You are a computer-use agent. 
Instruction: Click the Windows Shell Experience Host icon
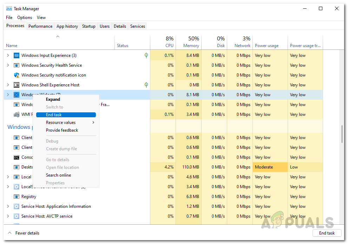click(17, 85)
